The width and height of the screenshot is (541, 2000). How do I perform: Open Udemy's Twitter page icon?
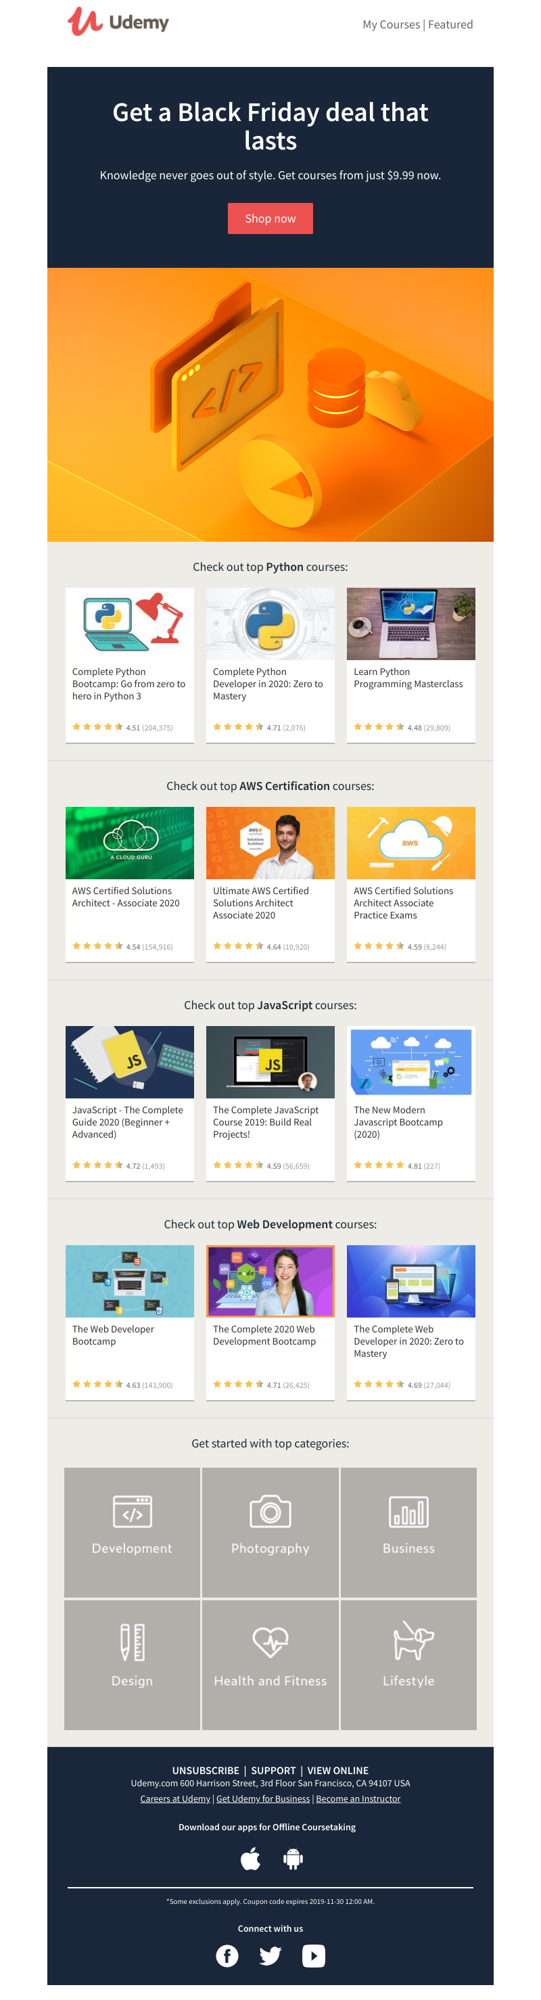270,1956
